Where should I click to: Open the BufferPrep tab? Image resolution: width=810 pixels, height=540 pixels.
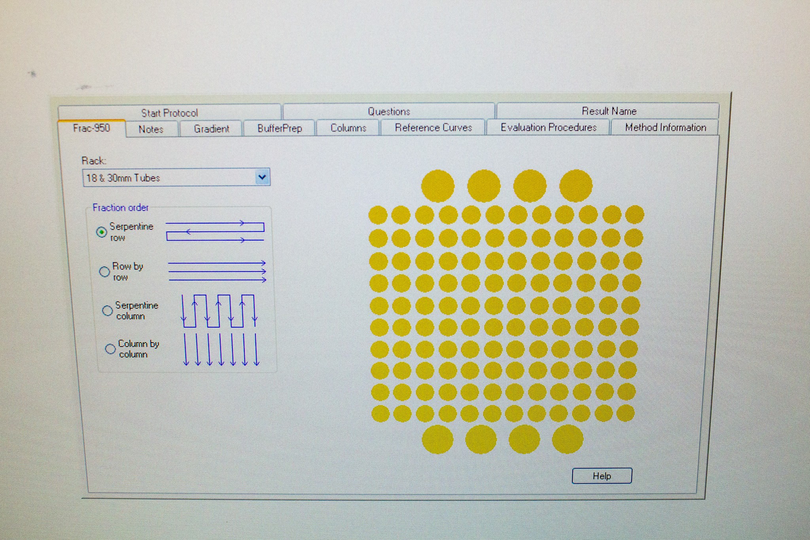tap(279, 129)
